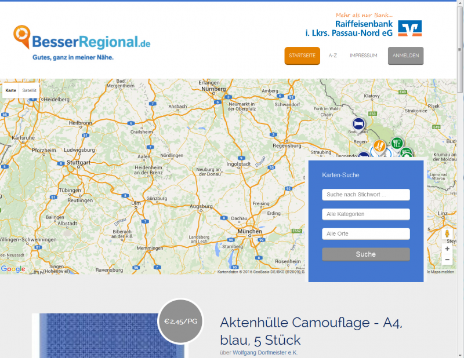Switch map to Karte view
Screen dimensions: 464x358
point(11,91)
